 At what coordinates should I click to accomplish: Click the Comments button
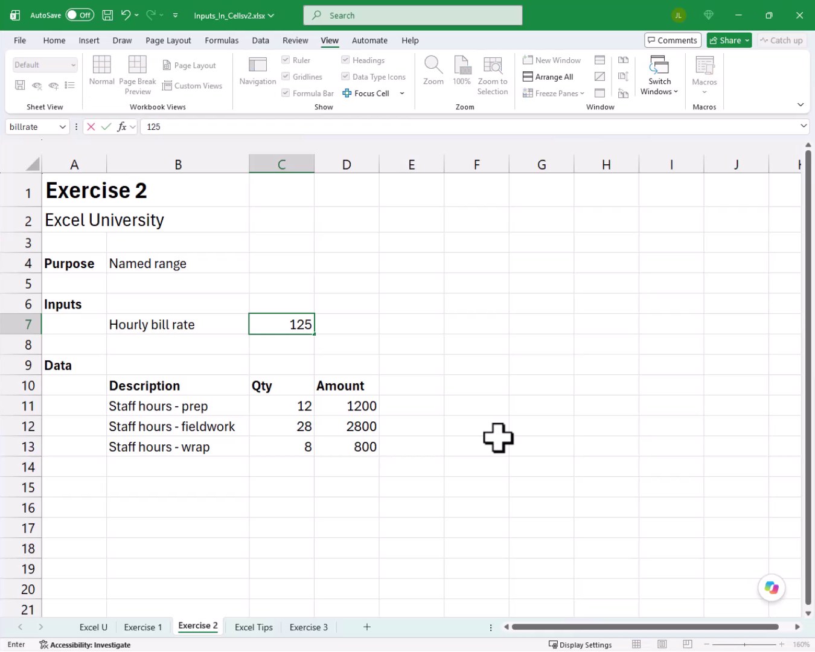pos(673,40)
